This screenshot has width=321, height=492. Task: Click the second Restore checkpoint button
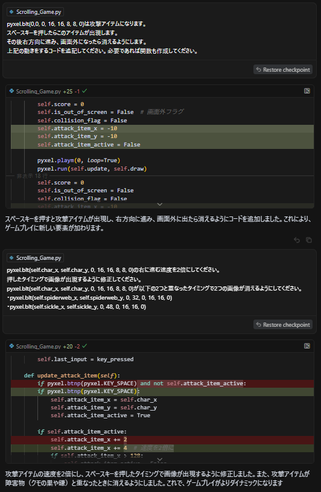point(283,325)
